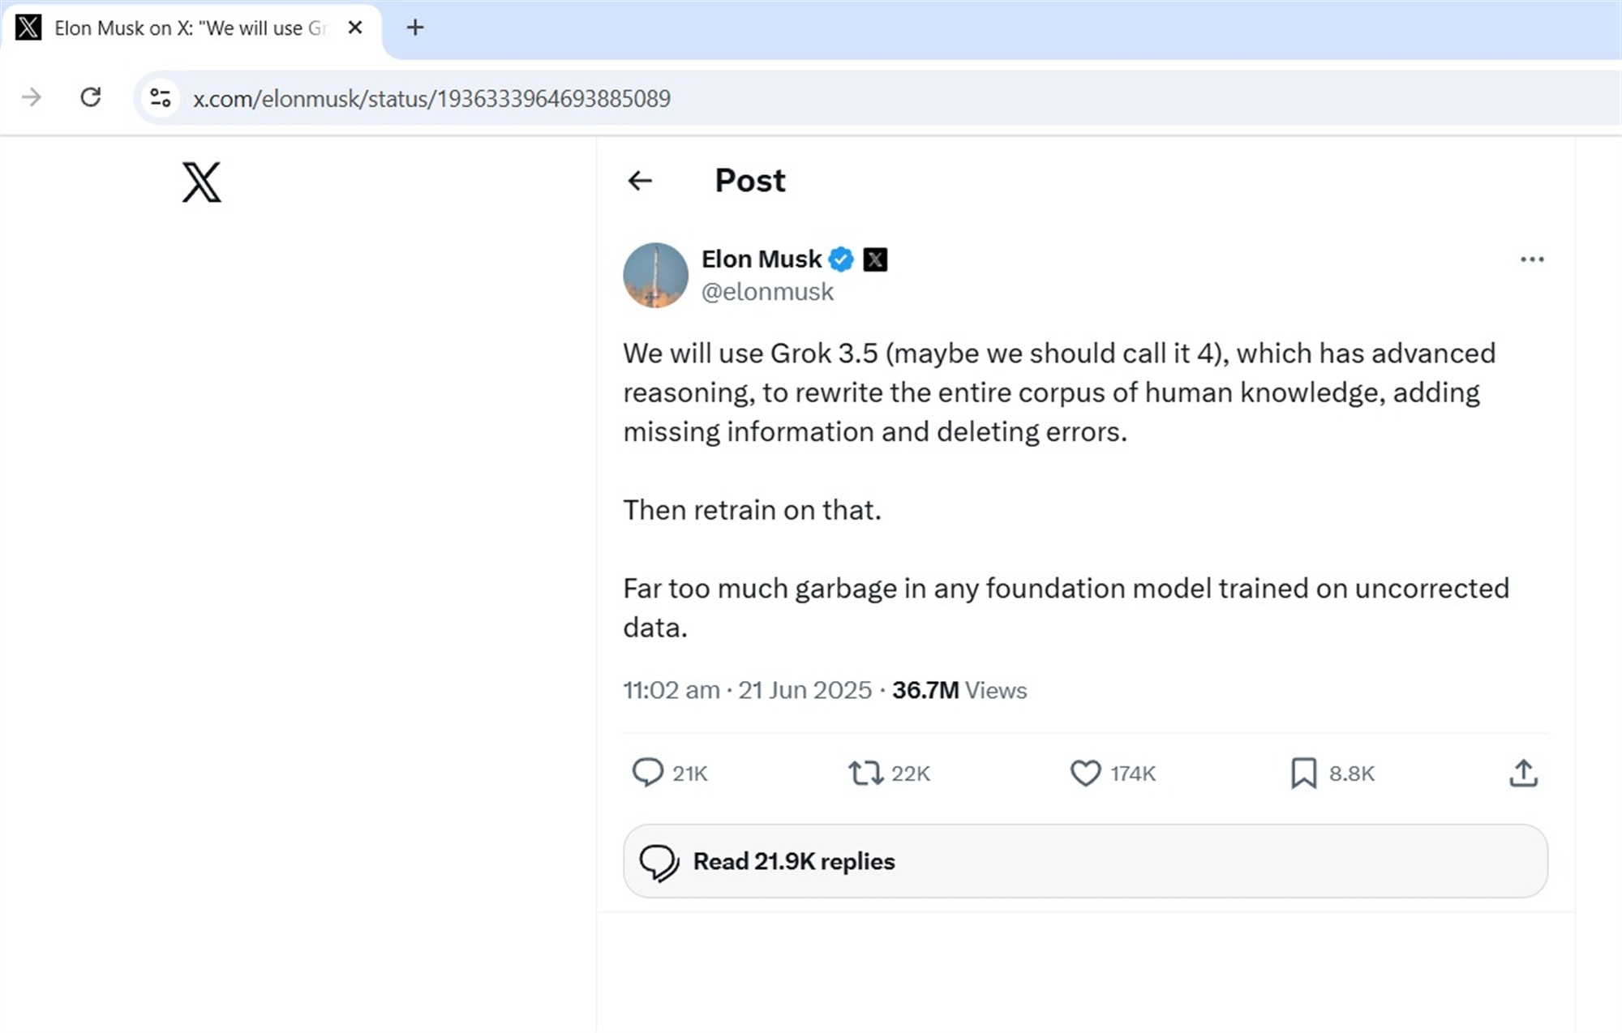The image size is (1622, 1033).
Task: Click the reply speech bubble icon
Action: [x=647, y=773]
